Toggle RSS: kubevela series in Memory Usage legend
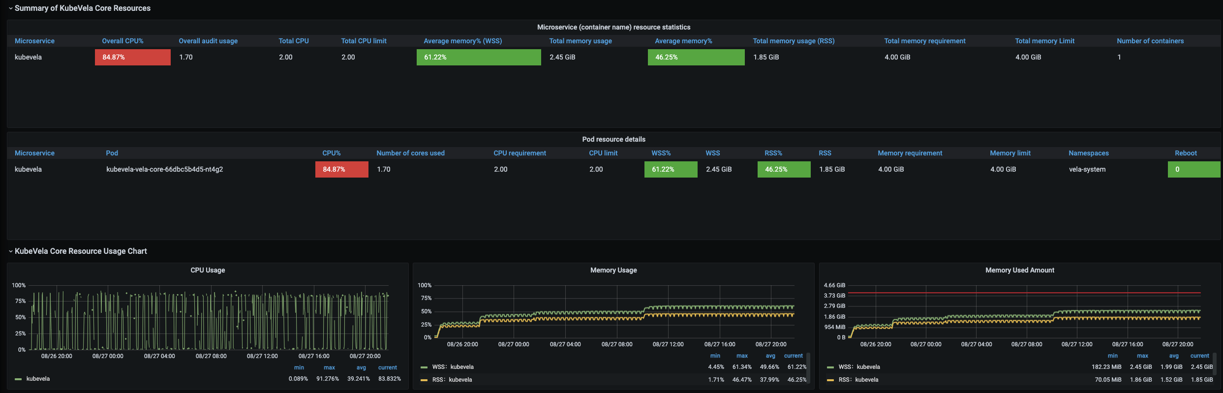The height and width of the screenshot is (393, 1223). (x=452, y=380)
